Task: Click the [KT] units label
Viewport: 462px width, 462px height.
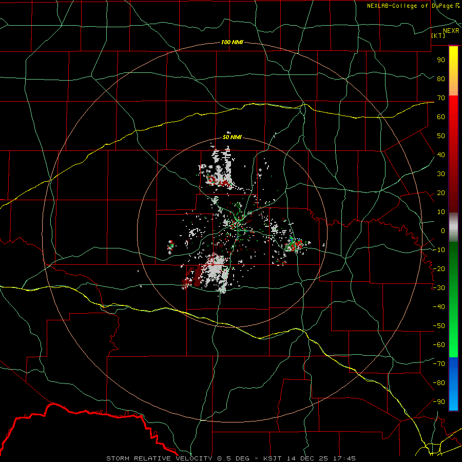Action: [438, 35]
